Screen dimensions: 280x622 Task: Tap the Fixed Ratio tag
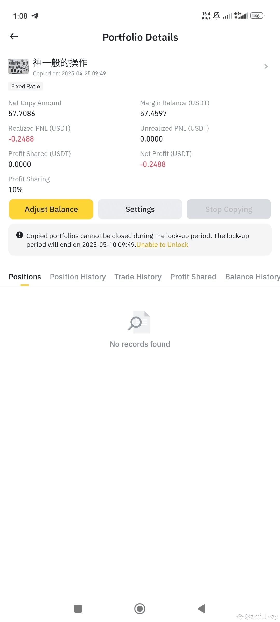25,86
